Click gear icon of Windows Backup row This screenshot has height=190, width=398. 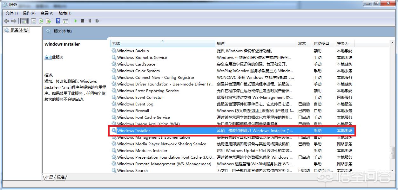(x=114, y=51)
